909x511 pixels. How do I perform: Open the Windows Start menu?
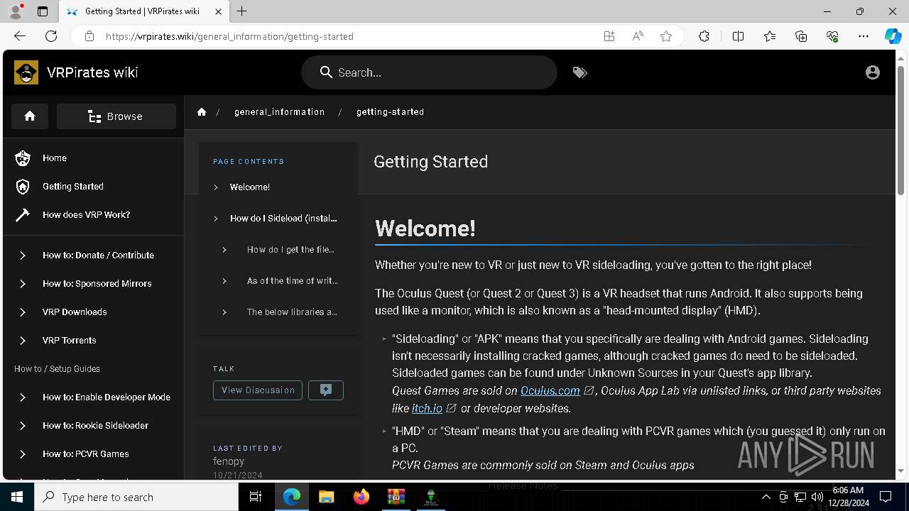(x=17, y=497)
